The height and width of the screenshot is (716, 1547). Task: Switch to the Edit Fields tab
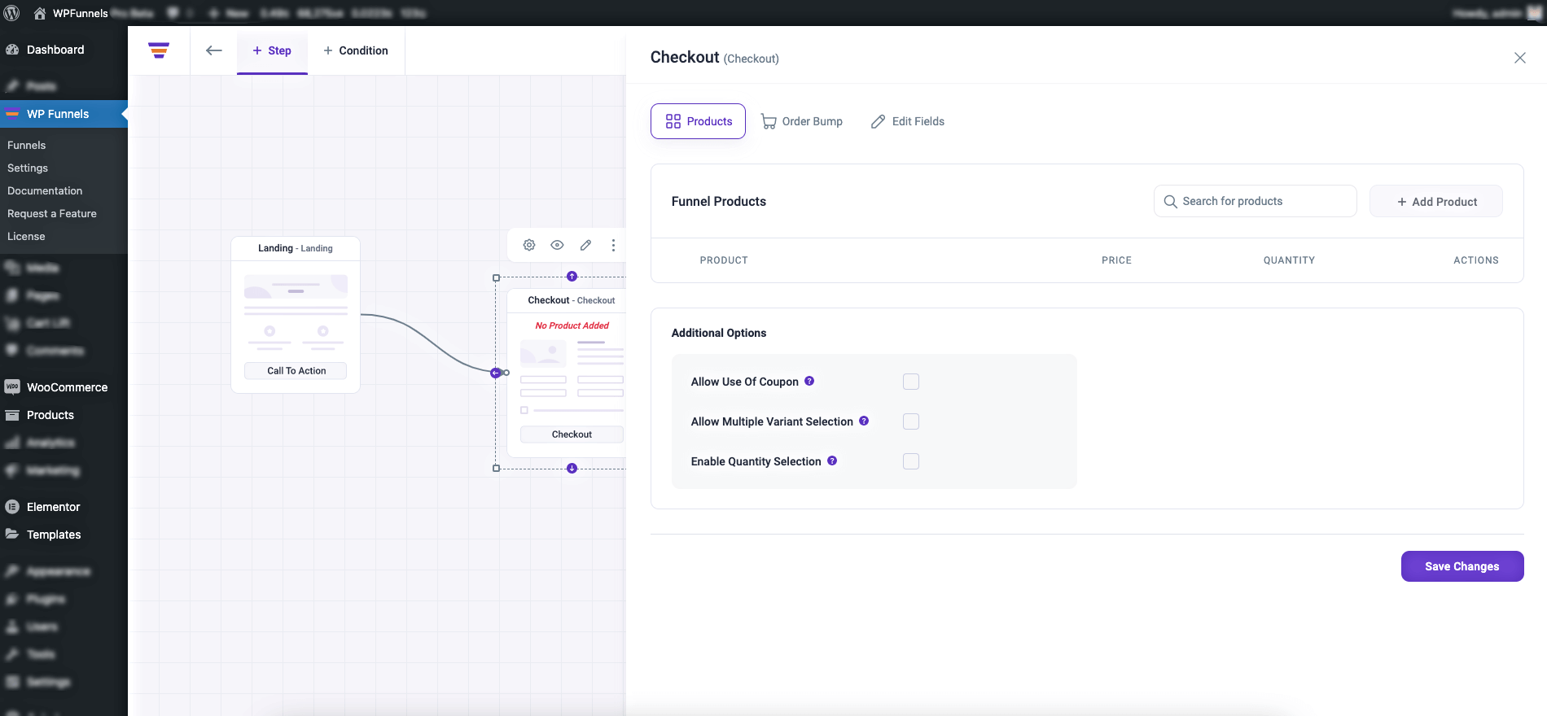908,121
